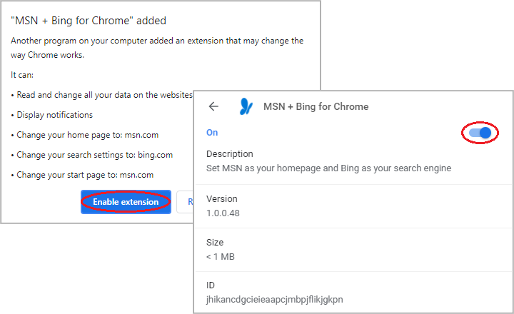Click the 'ID' section label
This screenshot has height=314, width=514.
pyautogui.click(x=211, y=285)
